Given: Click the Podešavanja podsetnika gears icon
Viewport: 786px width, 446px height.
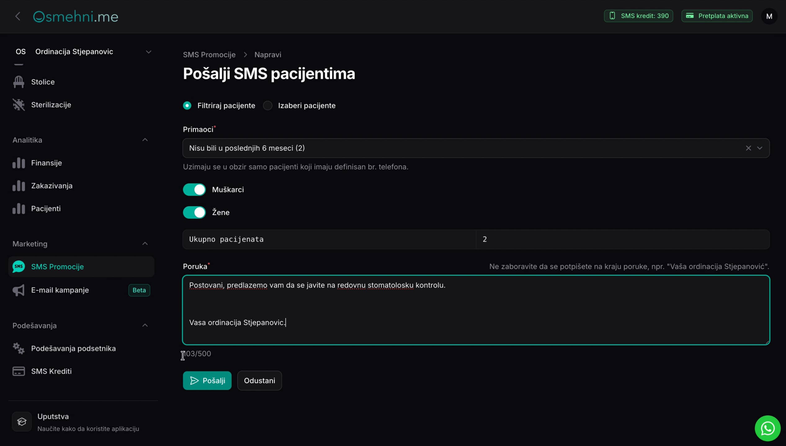Looking at the screenshot, I should click(x=19, y=348).
